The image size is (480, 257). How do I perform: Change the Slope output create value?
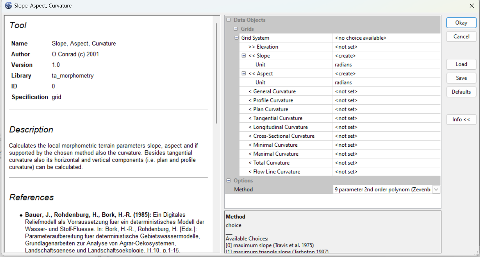pyautogui.click(x=387, y=56)
